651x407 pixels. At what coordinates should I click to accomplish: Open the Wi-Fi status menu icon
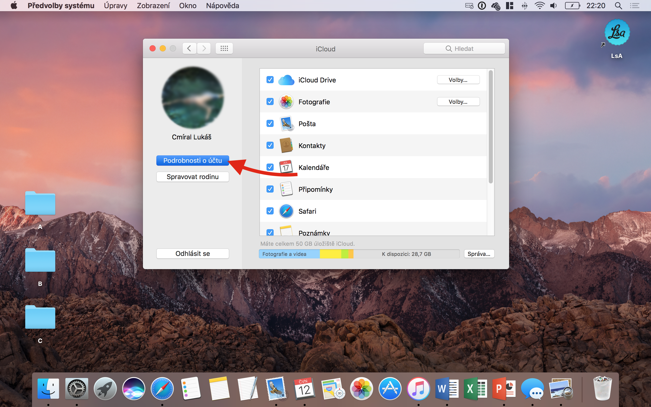coord(539,6)
